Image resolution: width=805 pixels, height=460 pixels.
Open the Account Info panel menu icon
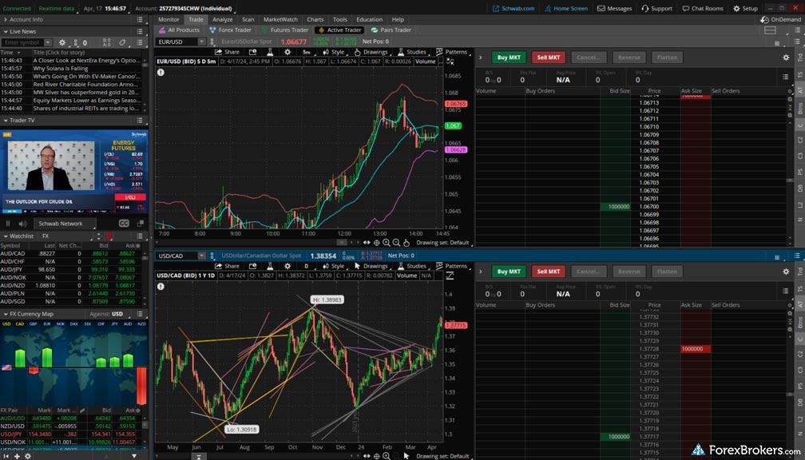pyautogui.click(x=140, y=19)
